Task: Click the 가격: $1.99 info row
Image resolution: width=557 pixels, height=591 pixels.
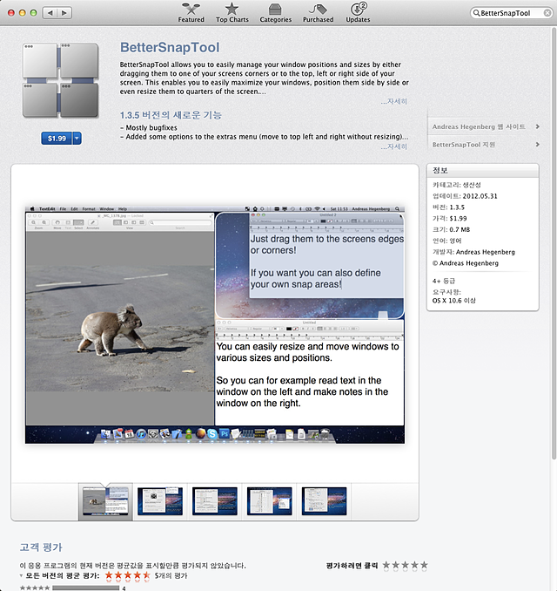Action: pos(449,218)
